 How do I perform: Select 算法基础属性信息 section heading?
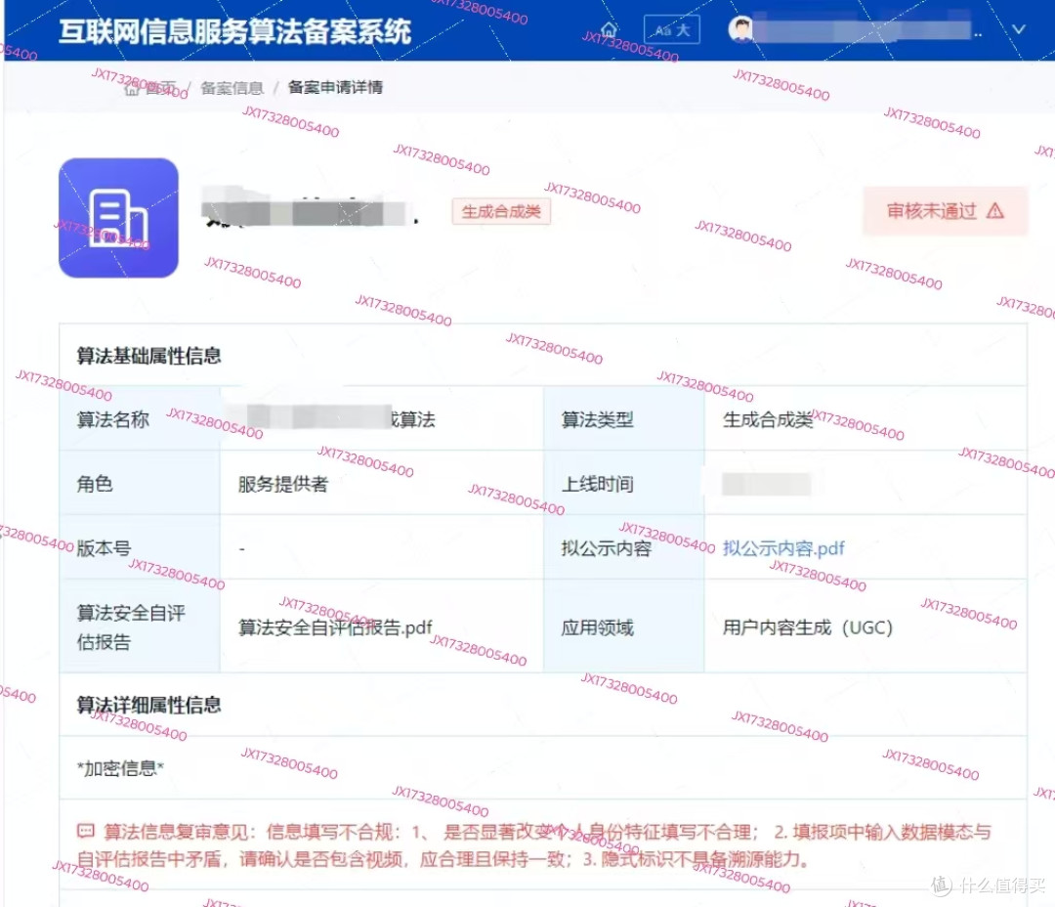point(148,356)
